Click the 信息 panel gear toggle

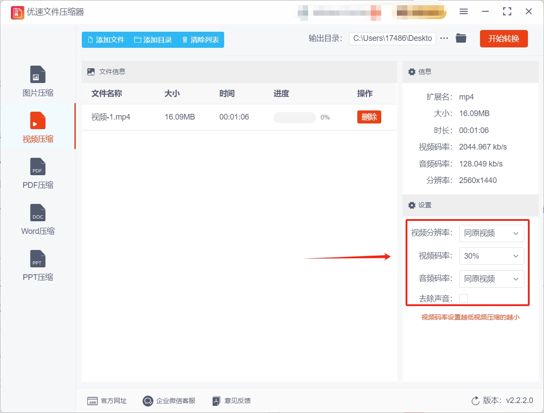[x=412, y=72]
